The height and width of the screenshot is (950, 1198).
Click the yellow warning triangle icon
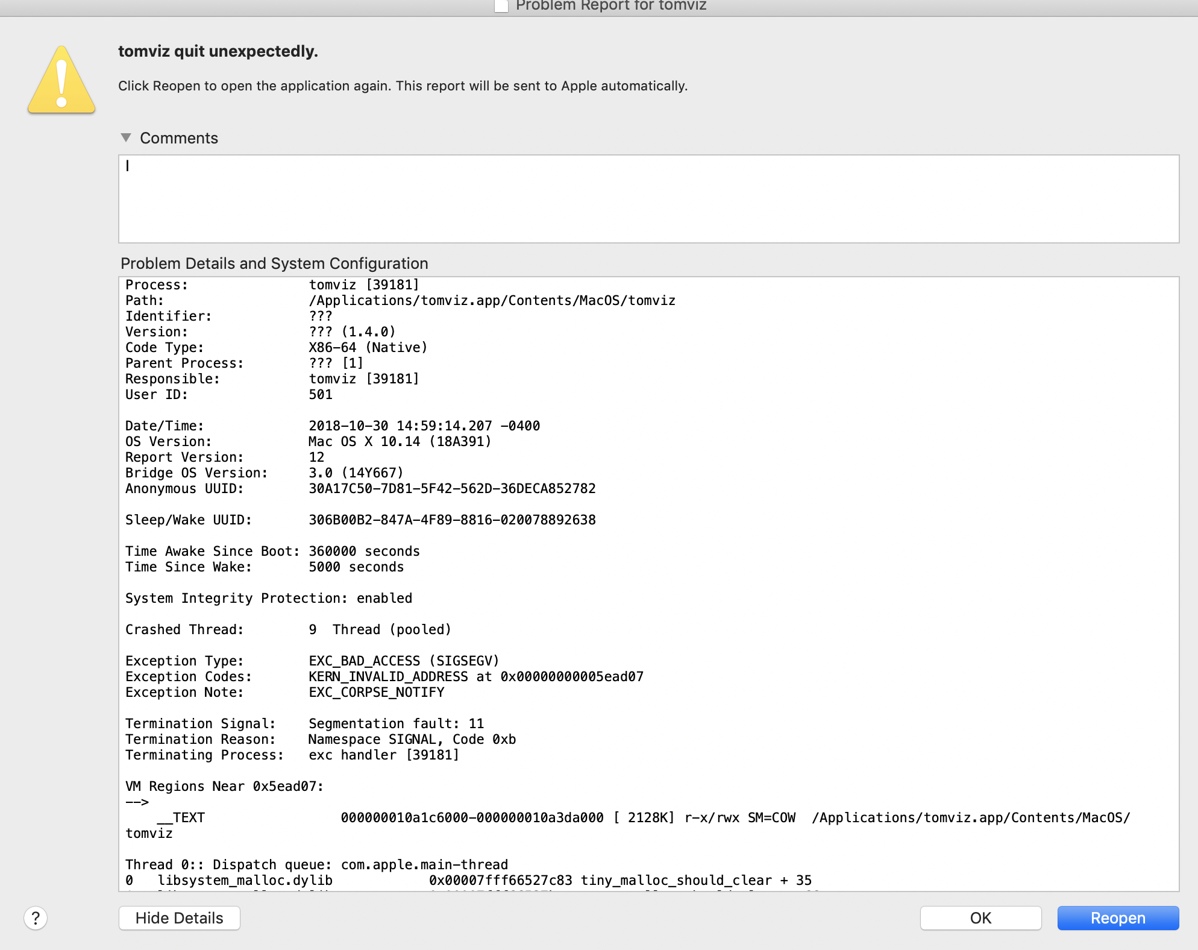point(61,79)
